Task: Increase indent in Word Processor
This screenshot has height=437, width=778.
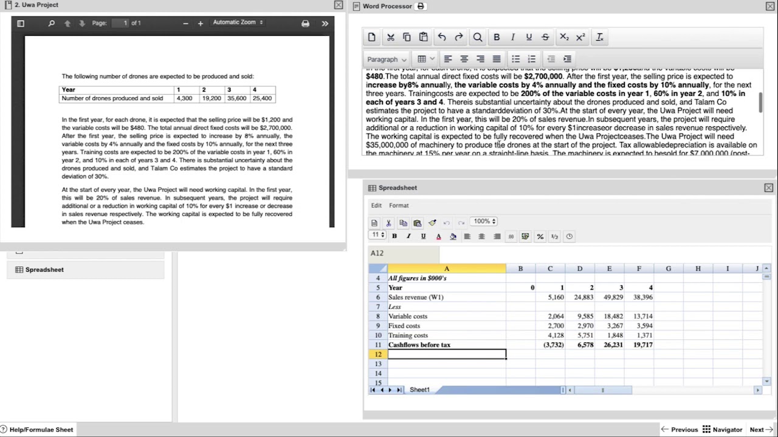Action: point(567,59)
